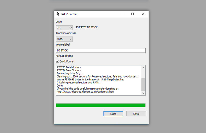Click the '976774 Free Clusters' log line
Screen dimensions: 206x133
click(69, 70)
